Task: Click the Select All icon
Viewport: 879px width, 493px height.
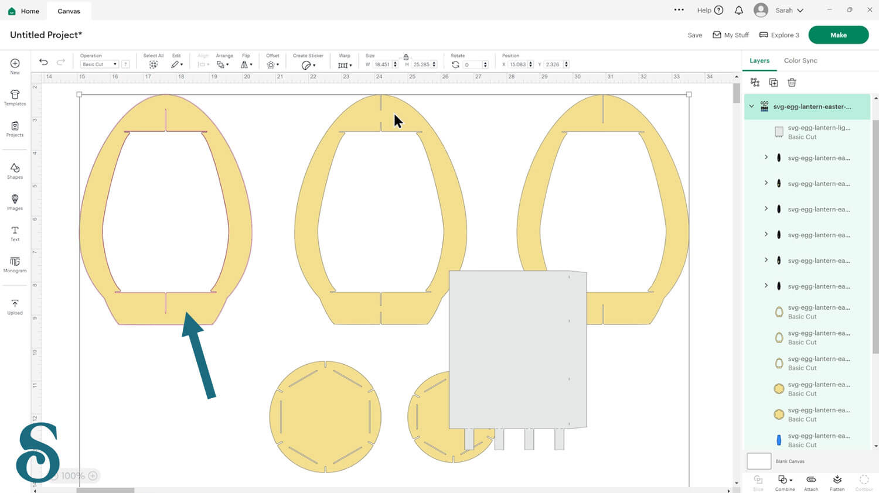Action: [x=153, y=64]
